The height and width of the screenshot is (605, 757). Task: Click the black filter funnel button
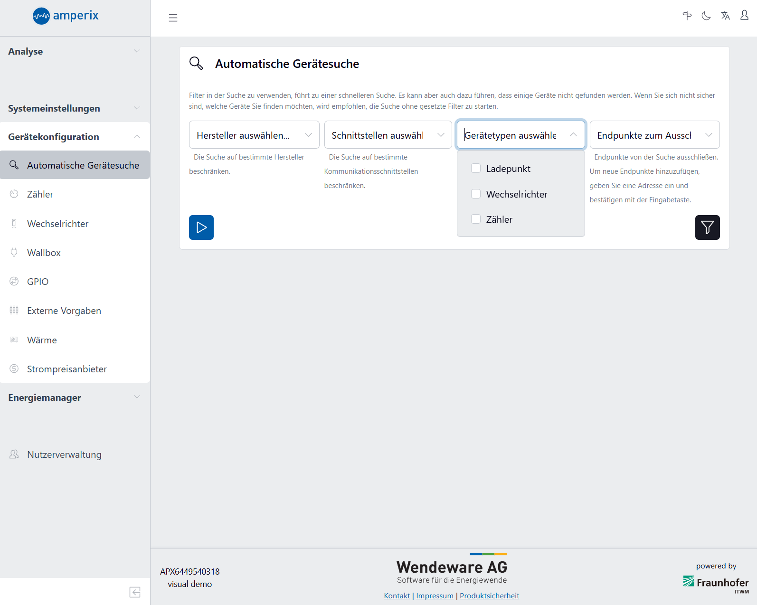(707, 227)
